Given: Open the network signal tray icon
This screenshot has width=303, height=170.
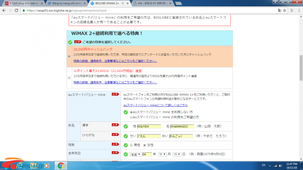Looking at the screenshot, I should click(275, 166).
